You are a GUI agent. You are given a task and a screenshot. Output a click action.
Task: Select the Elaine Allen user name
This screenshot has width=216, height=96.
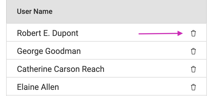click(38, 87)
